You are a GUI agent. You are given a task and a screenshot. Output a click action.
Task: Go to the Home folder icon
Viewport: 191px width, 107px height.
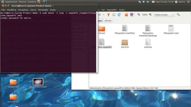pyautogui.click(x=126, y=15)
